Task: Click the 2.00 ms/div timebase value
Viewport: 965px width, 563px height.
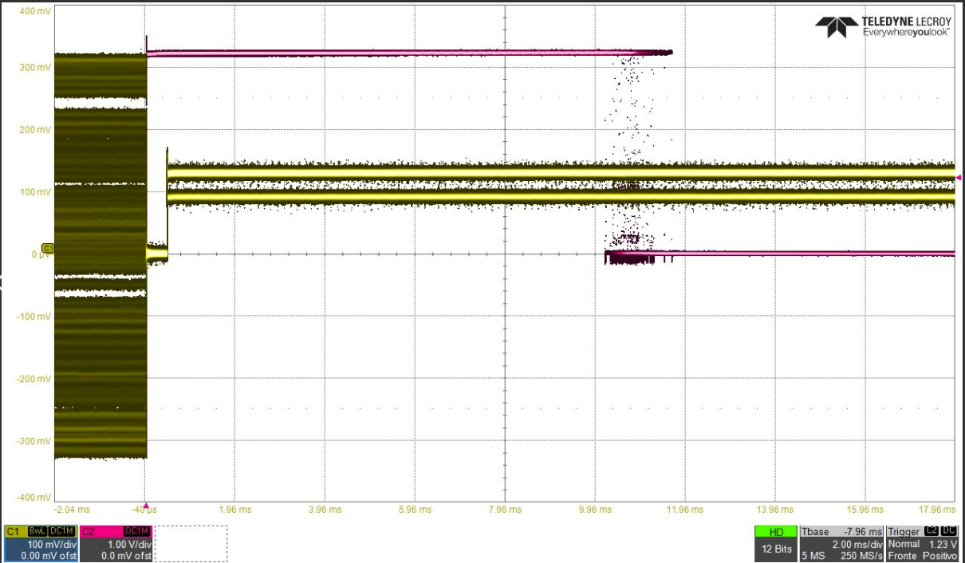Action: pyautogui.click(x=856, y=544)
